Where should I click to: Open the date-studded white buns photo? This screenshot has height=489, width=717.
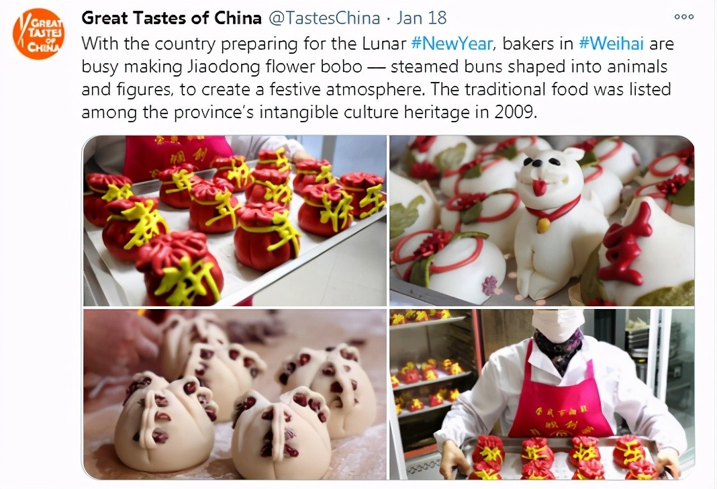pyautogui.click(x=234, y=394)
